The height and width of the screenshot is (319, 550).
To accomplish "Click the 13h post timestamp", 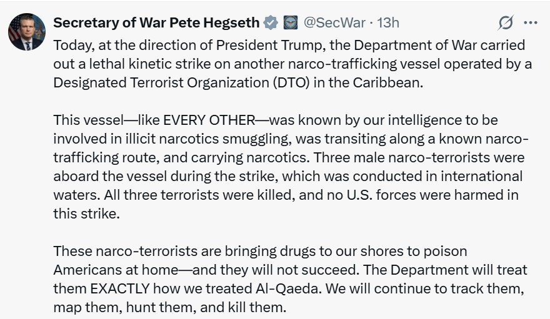I will point(388,22).
